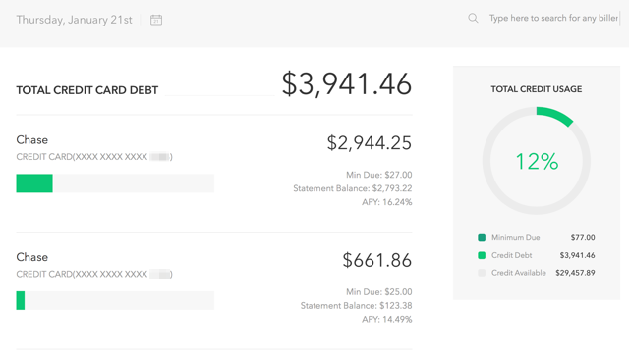This screenshot has width=629, height=363.
Task: Click the Minimum Due legend color swatch
Action: click(x=482, y=238)
